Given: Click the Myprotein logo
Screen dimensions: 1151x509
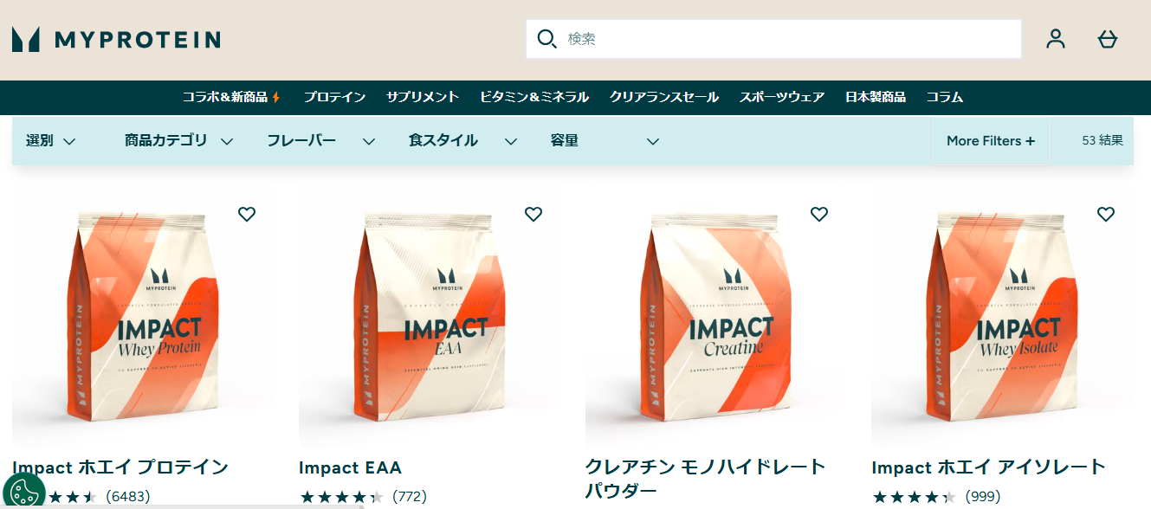Looking at the screenshot, I should (116, 39).
